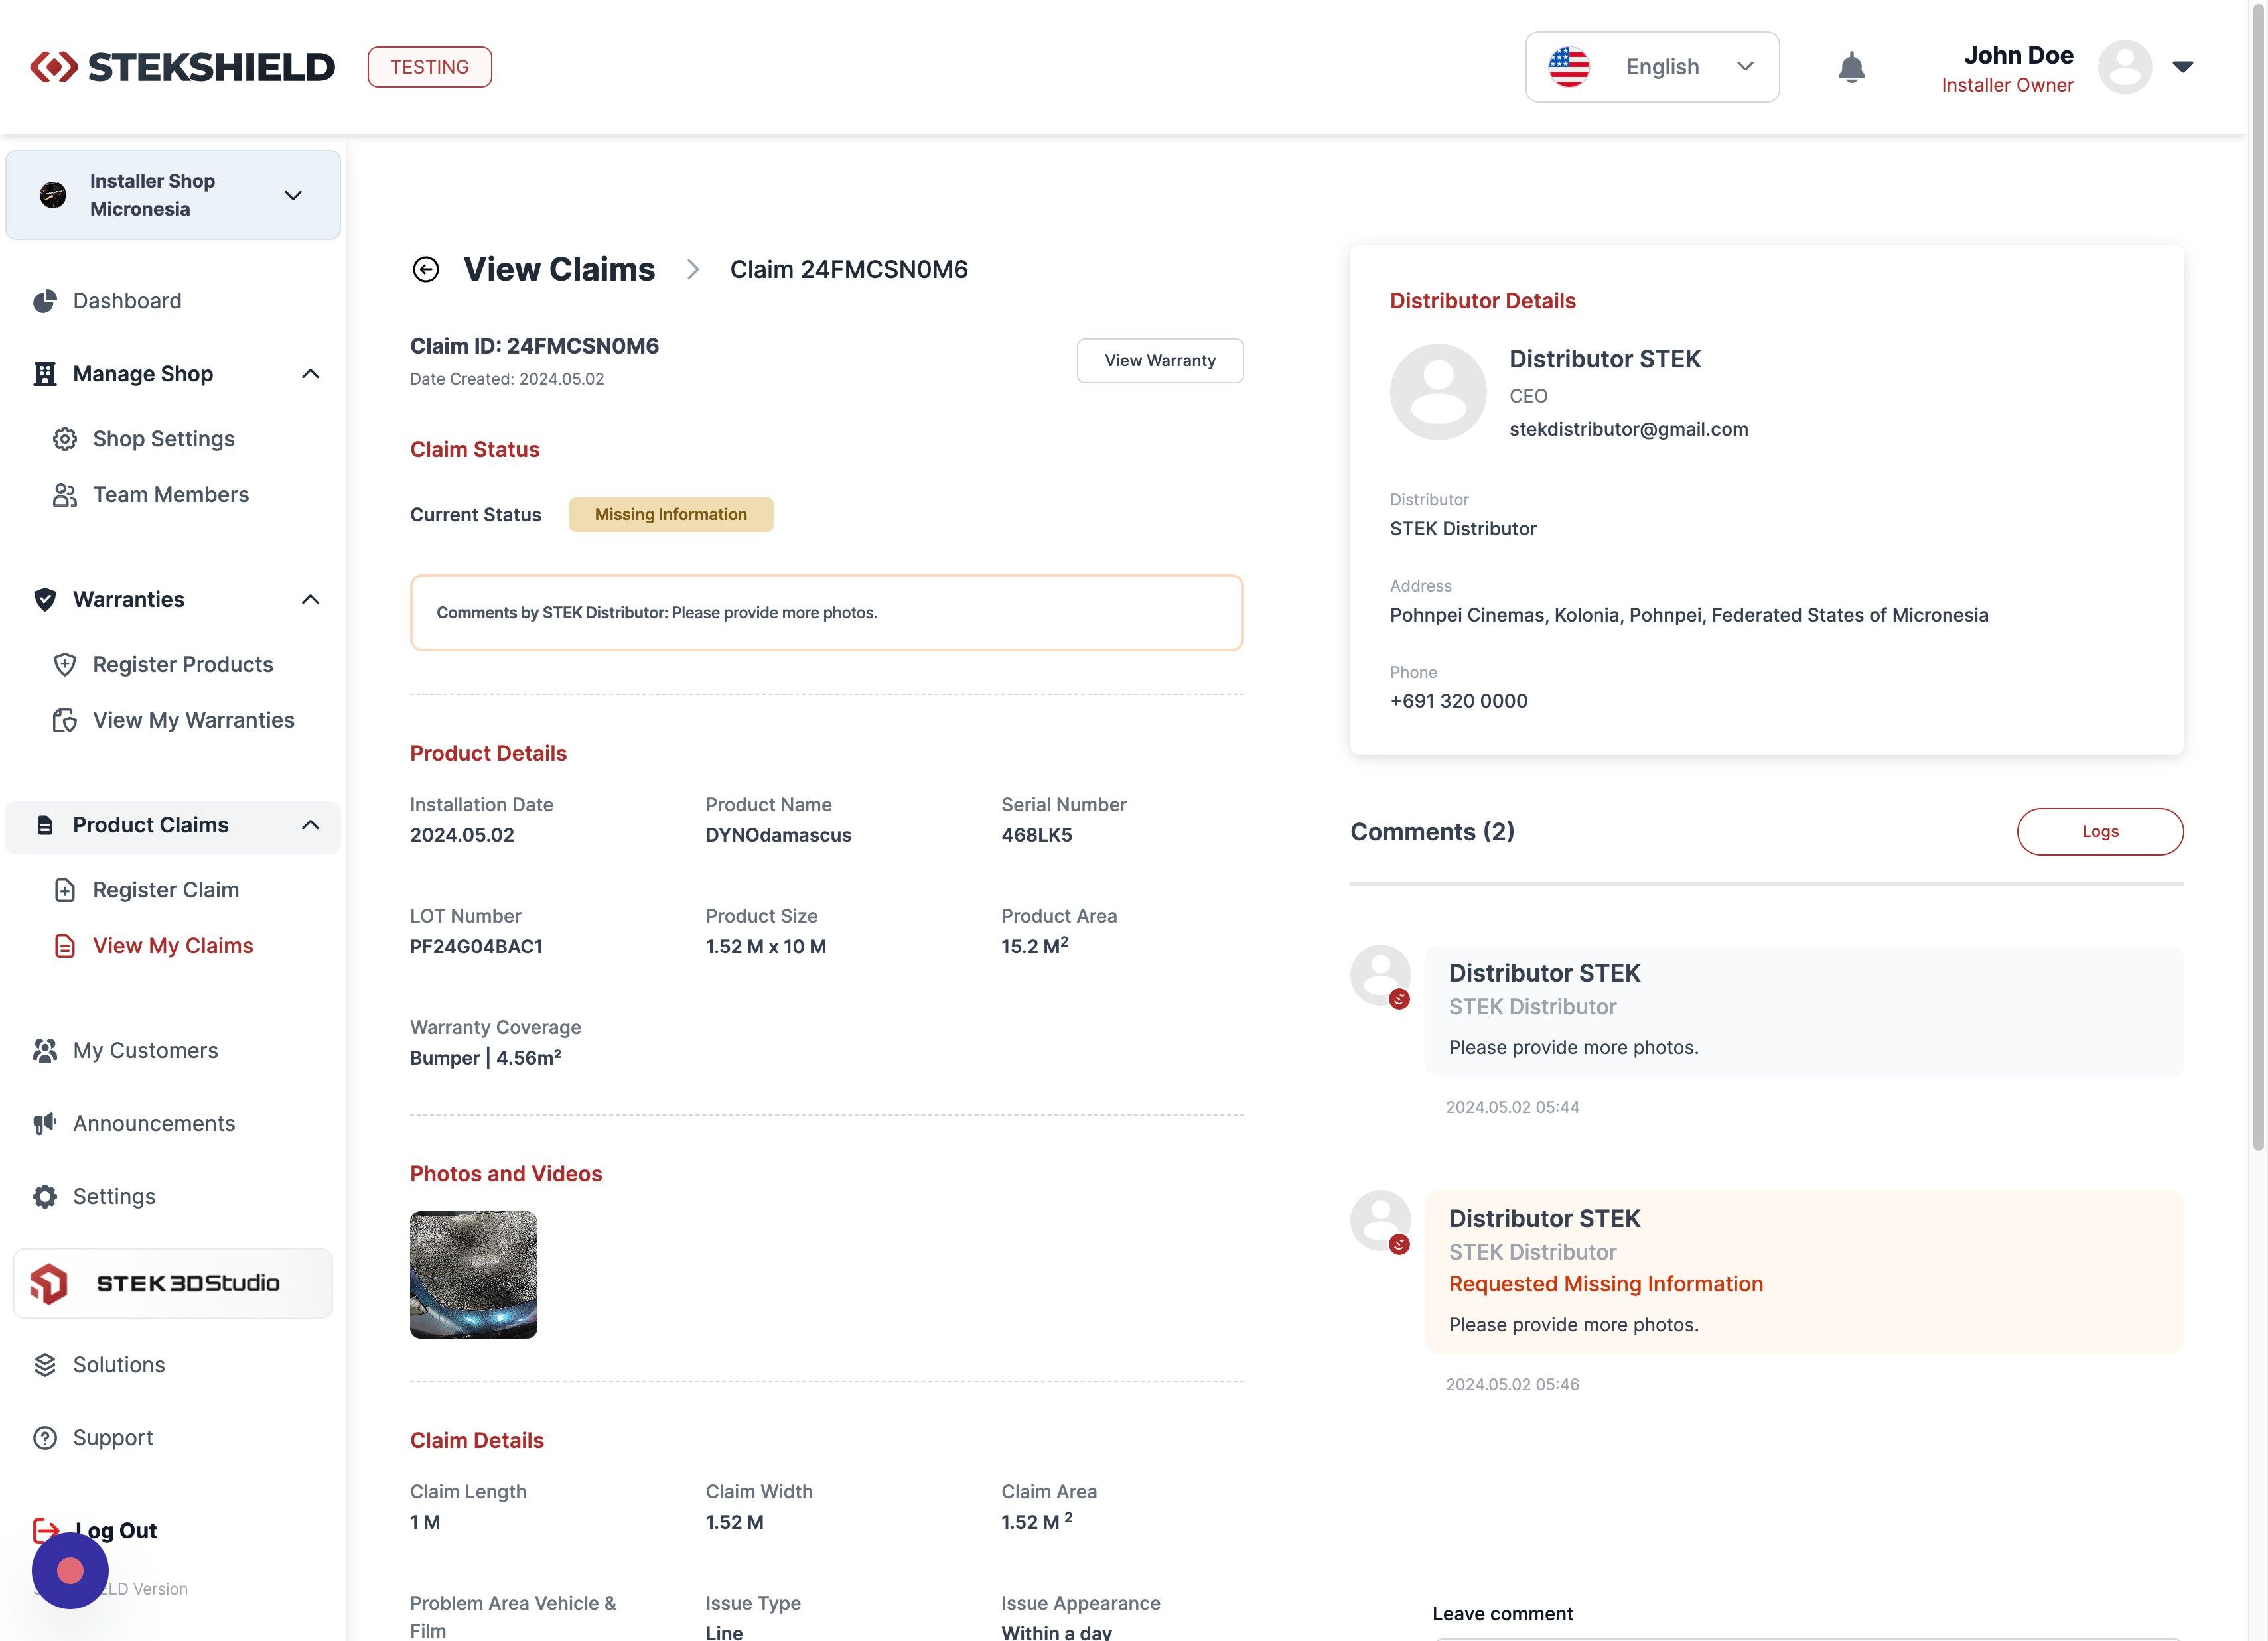Image resolution: width=2268 pixels, height=1641 pixels.
Task: Open the claim photo thumbnail
Action: [474, 1276]
